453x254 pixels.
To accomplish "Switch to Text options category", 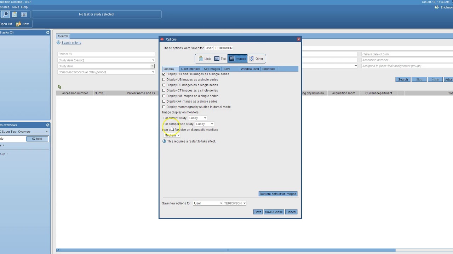I will [x=220, y=59].
